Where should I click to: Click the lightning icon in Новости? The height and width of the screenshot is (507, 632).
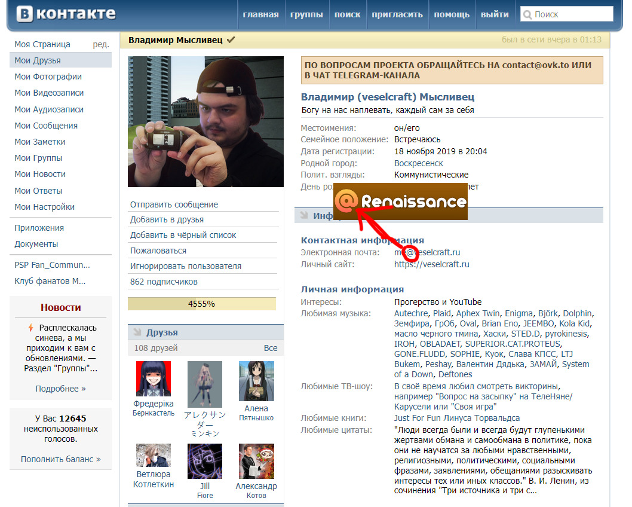click(x=30, y=328)
